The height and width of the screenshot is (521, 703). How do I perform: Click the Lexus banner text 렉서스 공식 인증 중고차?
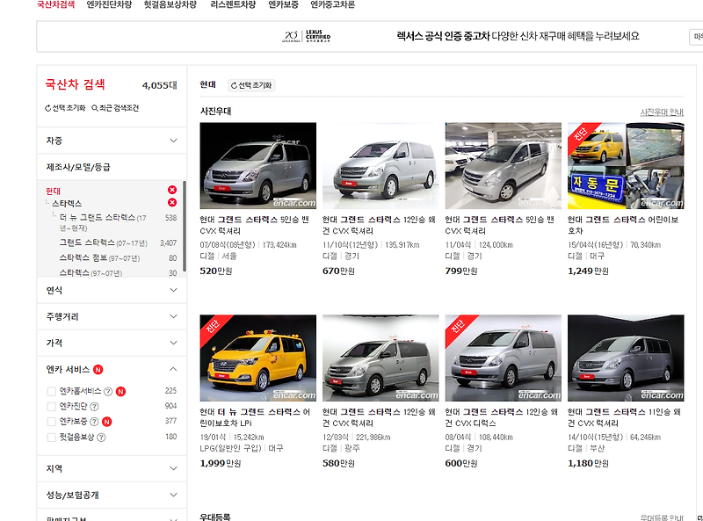(443, 36)
